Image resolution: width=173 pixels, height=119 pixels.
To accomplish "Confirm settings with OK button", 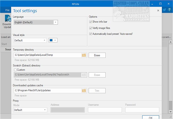I will click(x=150, y=117).
